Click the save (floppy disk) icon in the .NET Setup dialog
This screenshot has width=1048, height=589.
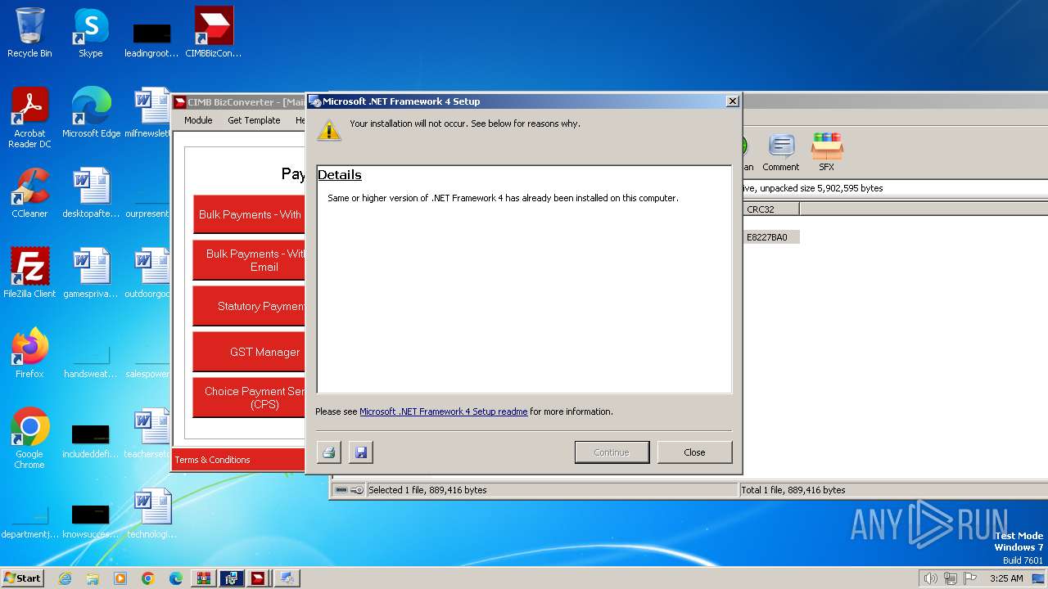click(361, 452)
